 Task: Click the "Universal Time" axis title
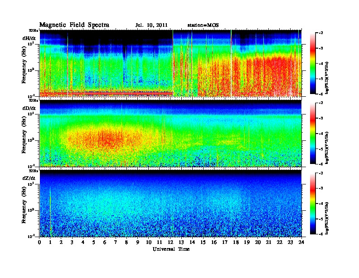(171, 249)
